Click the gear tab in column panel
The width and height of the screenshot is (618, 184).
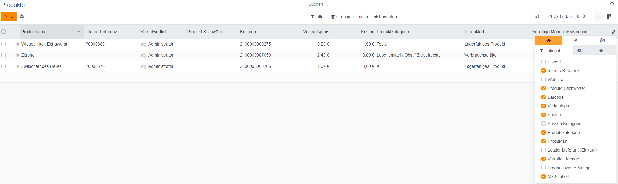(x=579, y=51)
